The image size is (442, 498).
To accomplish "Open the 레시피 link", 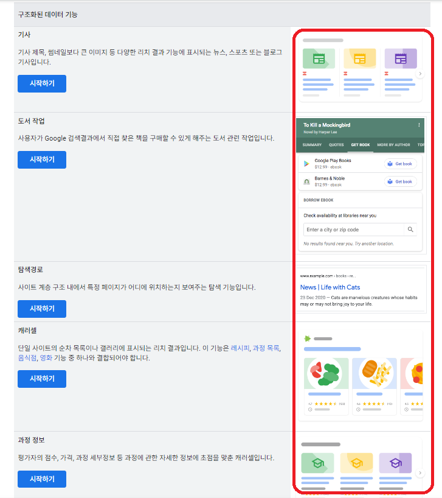I will click(x=240, y=348).
